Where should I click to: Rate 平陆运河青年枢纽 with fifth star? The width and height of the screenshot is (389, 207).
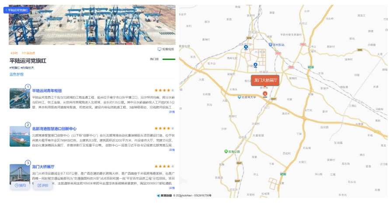pyautogui.click(x=173, y=90)
